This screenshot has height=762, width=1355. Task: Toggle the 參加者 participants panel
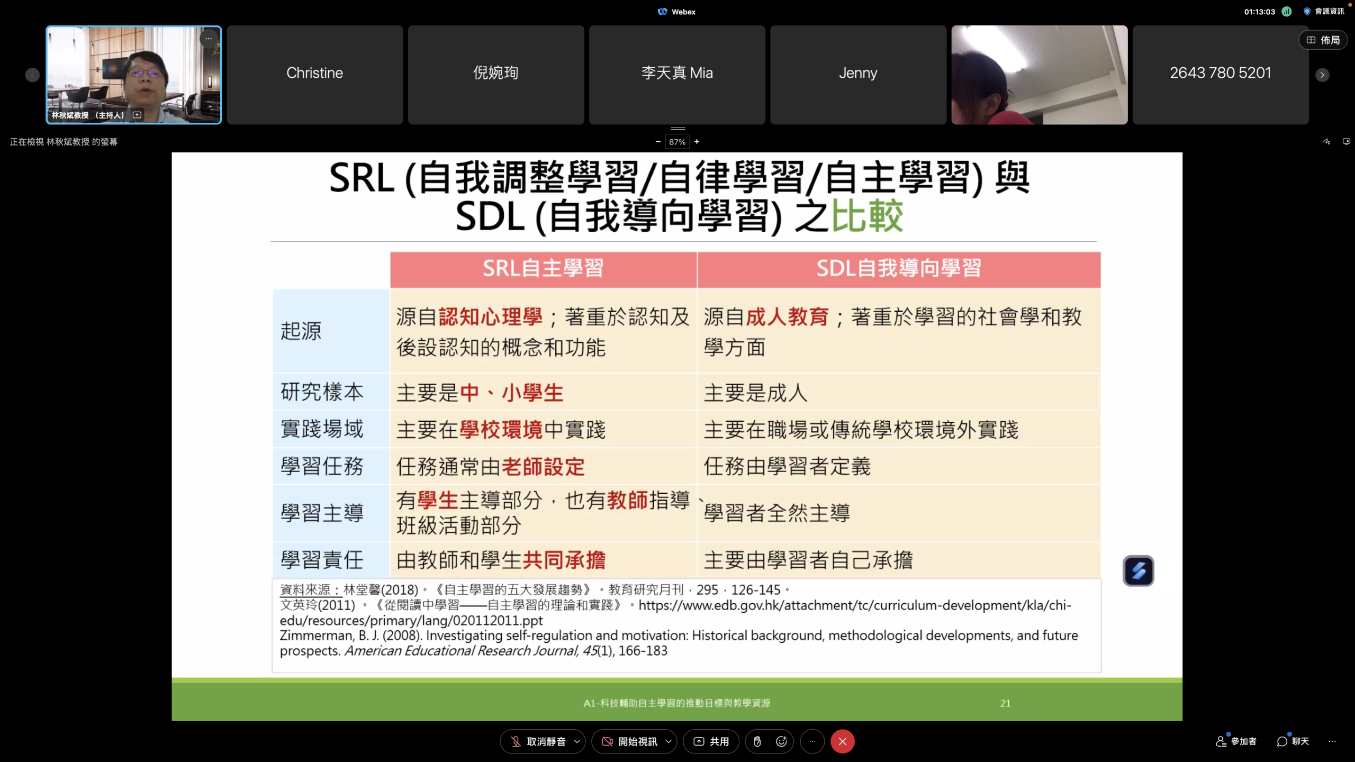coord(1236,741)
